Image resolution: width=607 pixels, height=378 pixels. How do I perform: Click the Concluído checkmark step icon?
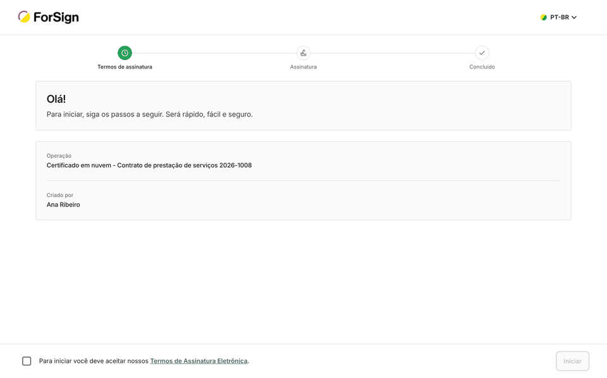[x=482, y=53]
